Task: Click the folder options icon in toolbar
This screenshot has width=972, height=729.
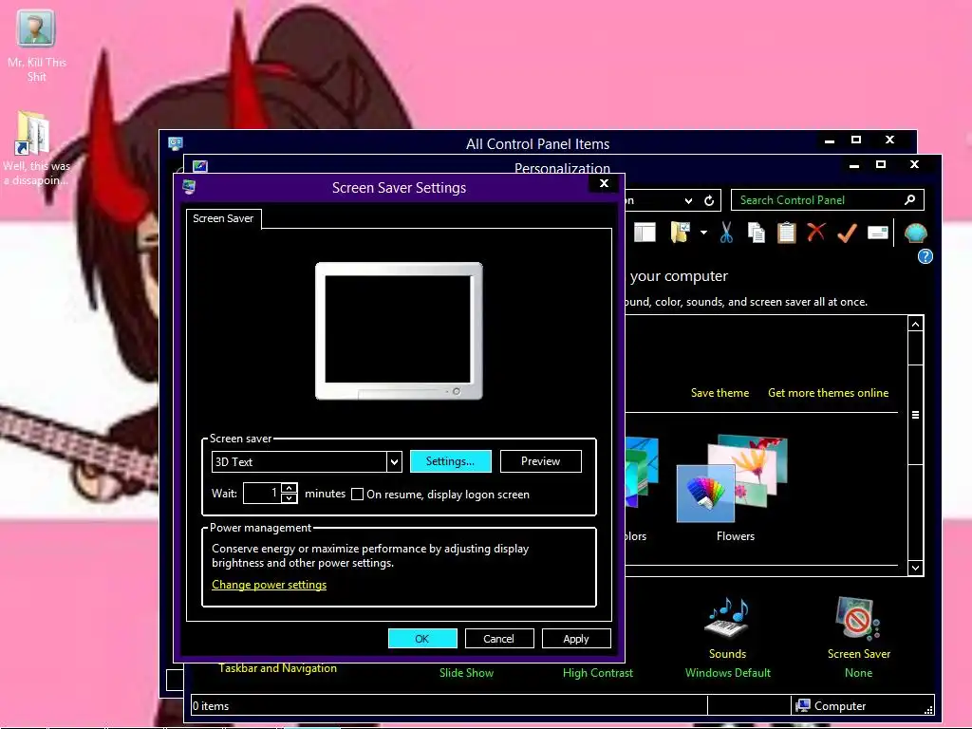Action: 680,233
